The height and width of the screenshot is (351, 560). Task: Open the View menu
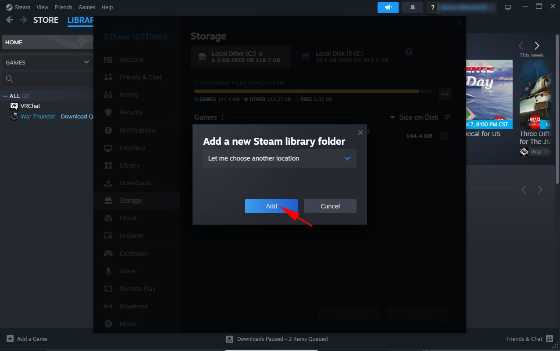click(43, 7)
